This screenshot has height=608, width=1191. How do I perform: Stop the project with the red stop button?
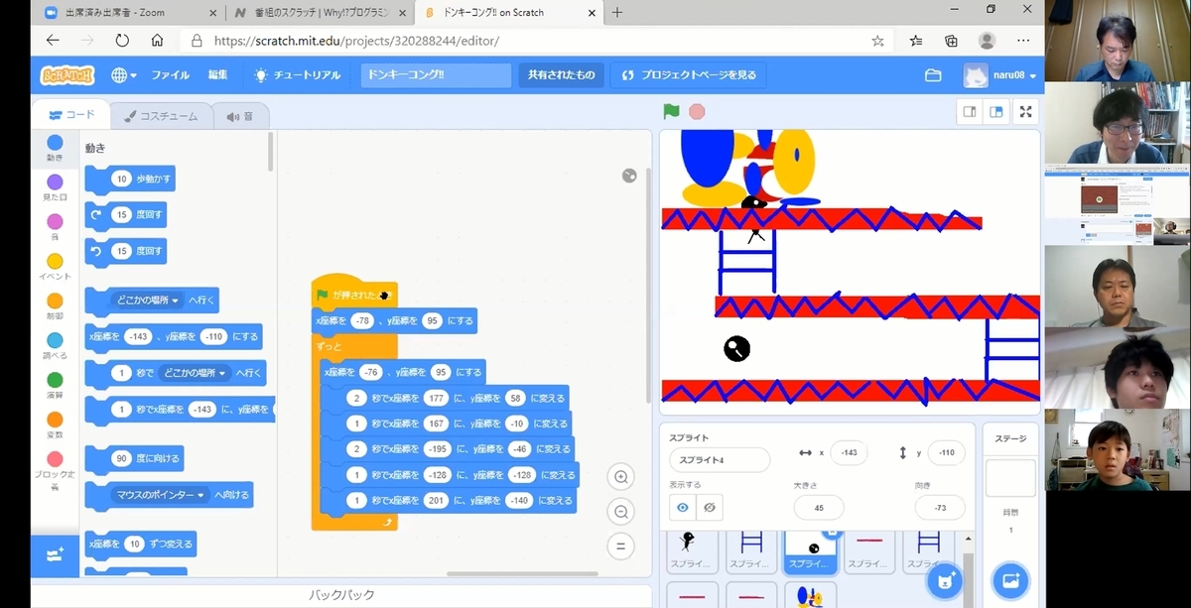697,111
